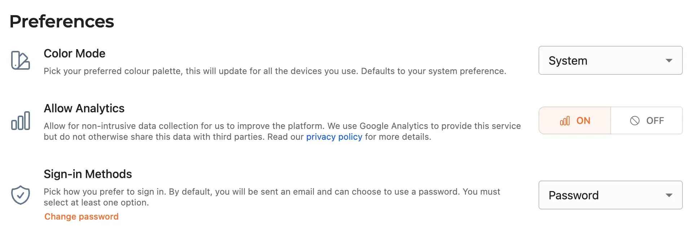Open the privacy policy link
The height and width of the screenshot is (234, 694).
334,137
